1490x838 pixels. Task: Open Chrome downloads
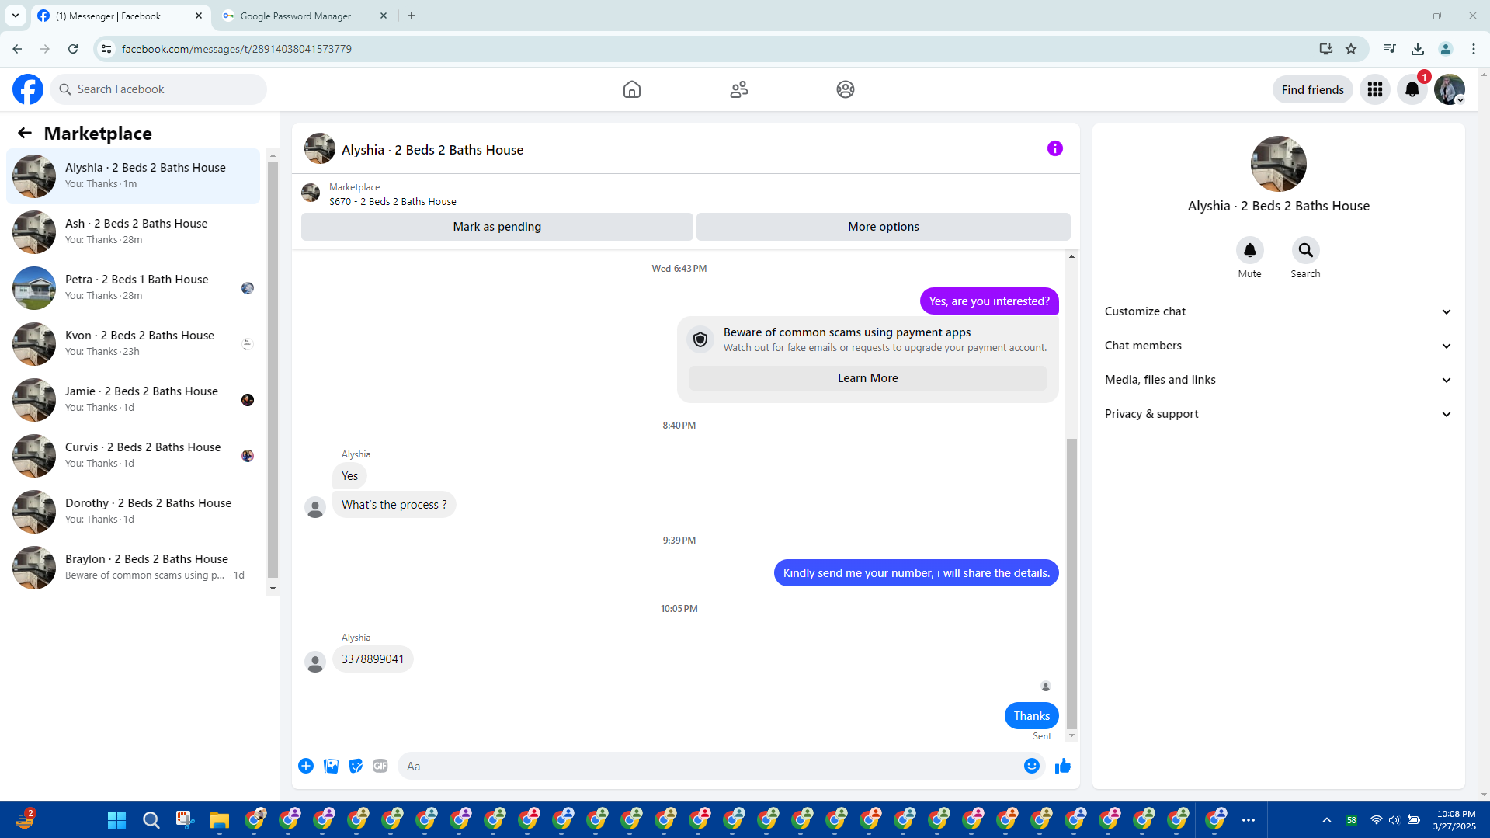[x=1418, y=49]
